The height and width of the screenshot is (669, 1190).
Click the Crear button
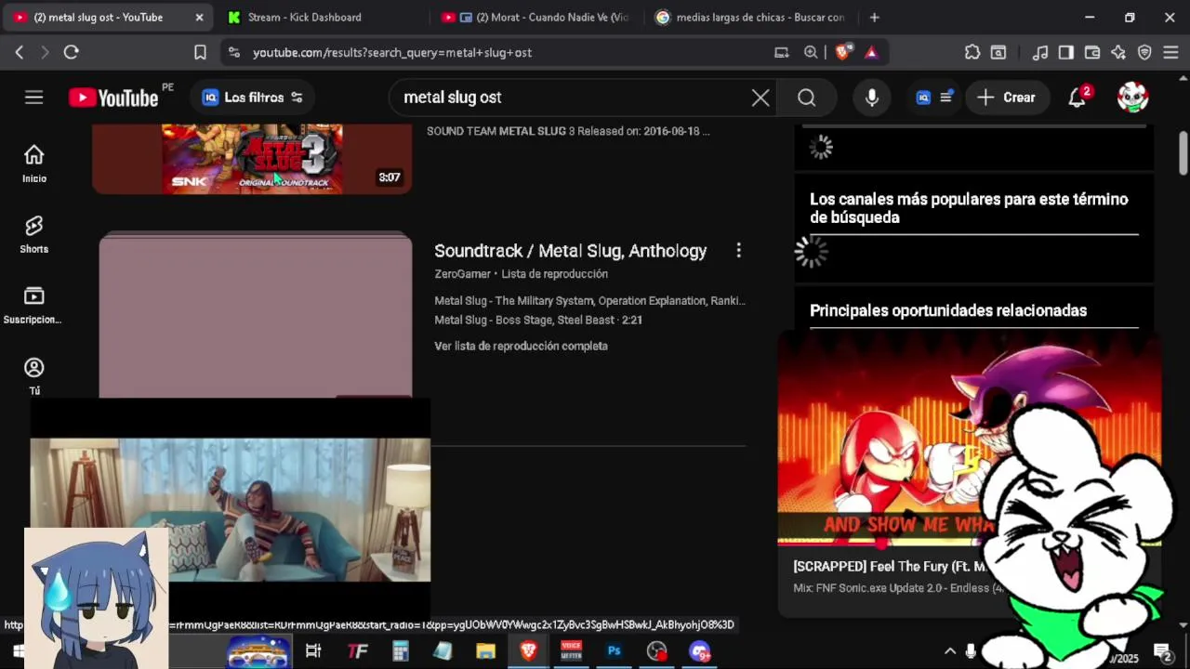1006,98
